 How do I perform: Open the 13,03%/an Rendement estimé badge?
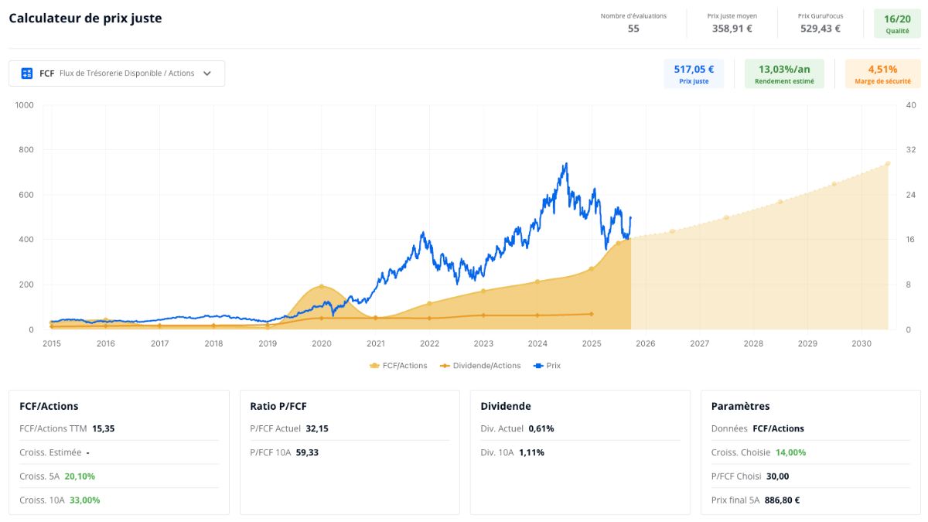point(784,74)
